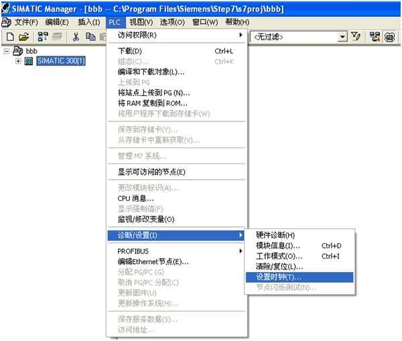Open the PROFIBUS submenu
Screen dimensions: 402x341
[x=177, y=251]
